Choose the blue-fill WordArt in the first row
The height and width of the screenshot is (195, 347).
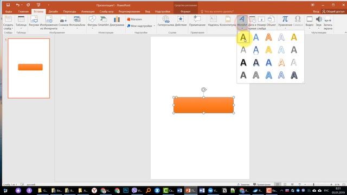pos(256,37)
